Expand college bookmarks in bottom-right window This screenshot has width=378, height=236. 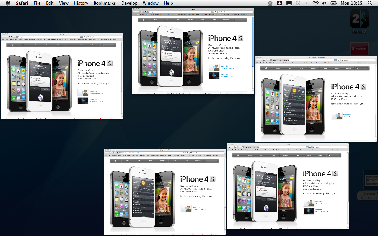[339, 150]
